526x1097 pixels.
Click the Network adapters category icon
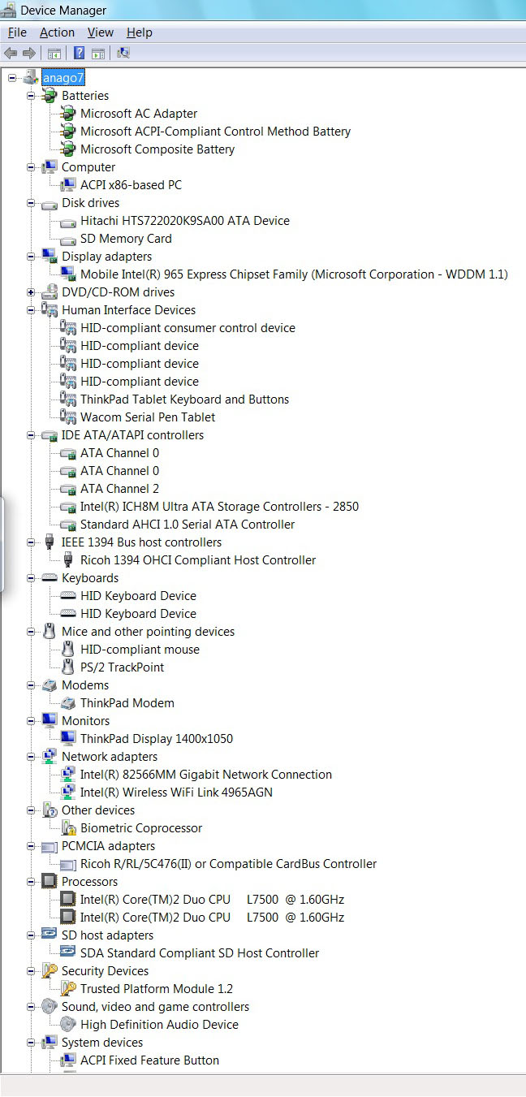click(x=50, y=757)
